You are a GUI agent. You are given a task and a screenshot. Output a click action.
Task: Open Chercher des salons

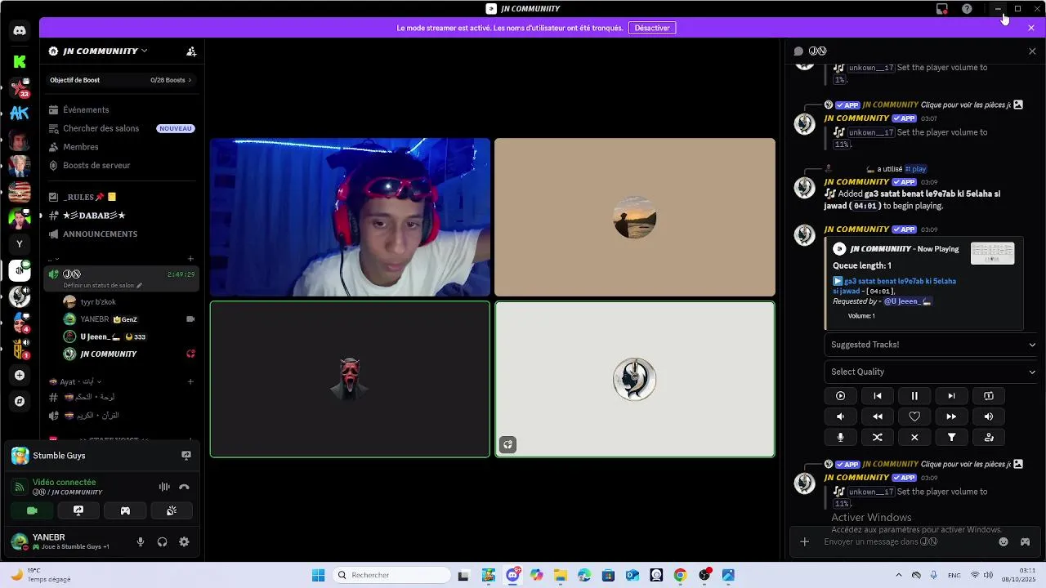tap(121, 128)
